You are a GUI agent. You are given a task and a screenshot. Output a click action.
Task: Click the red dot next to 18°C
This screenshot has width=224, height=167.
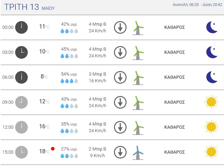(53, 149)
